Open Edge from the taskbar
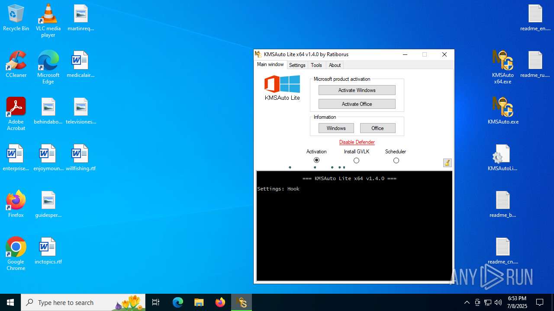 pyautogui.click(x=178, y=302)
